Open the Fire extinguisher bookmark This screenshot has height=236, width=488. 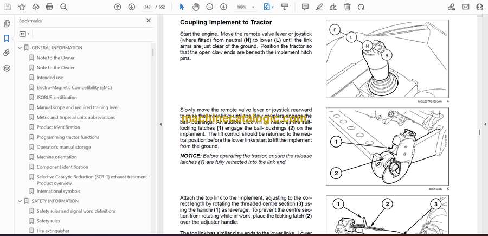pos(53,231)
